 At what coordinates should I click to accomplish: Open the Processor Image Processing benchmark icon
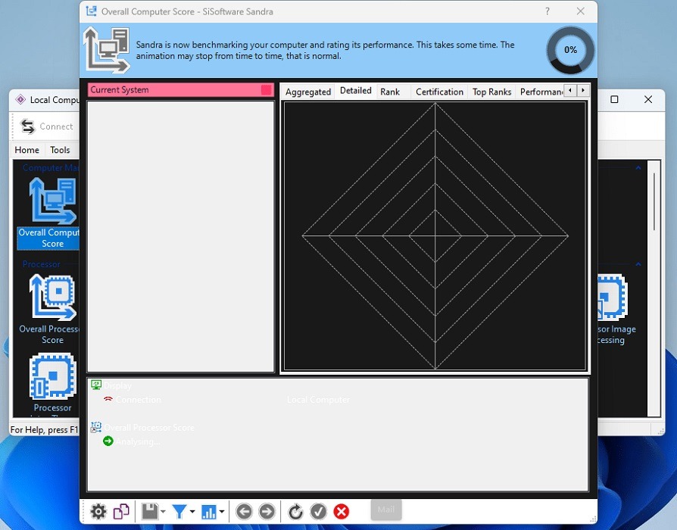[610, 297]
